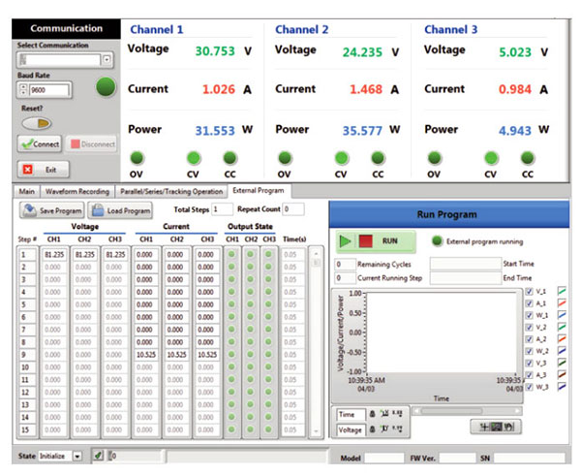Screen dimensions: 581x476
Task: Click the Baud Rate stepper arrows
Action: [x=23, y=90]
